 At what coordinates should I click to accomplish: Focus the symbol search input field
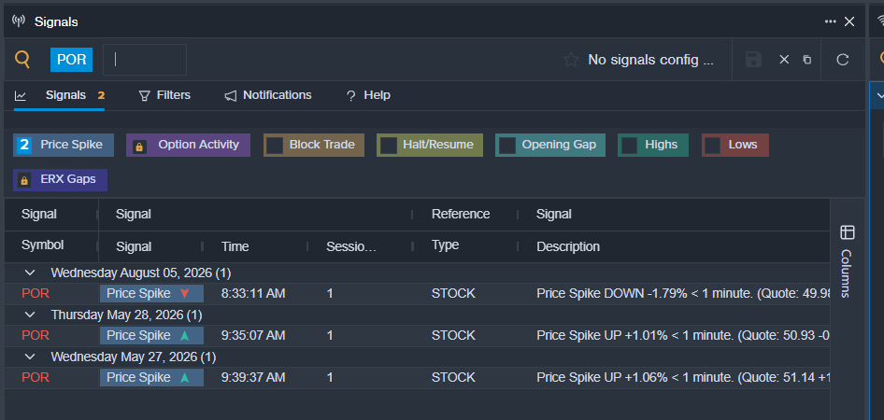pyautogui.click(x=145, y=60)
